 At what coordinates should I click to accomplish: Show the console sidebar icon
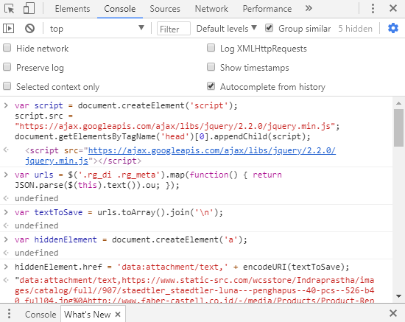9,29
